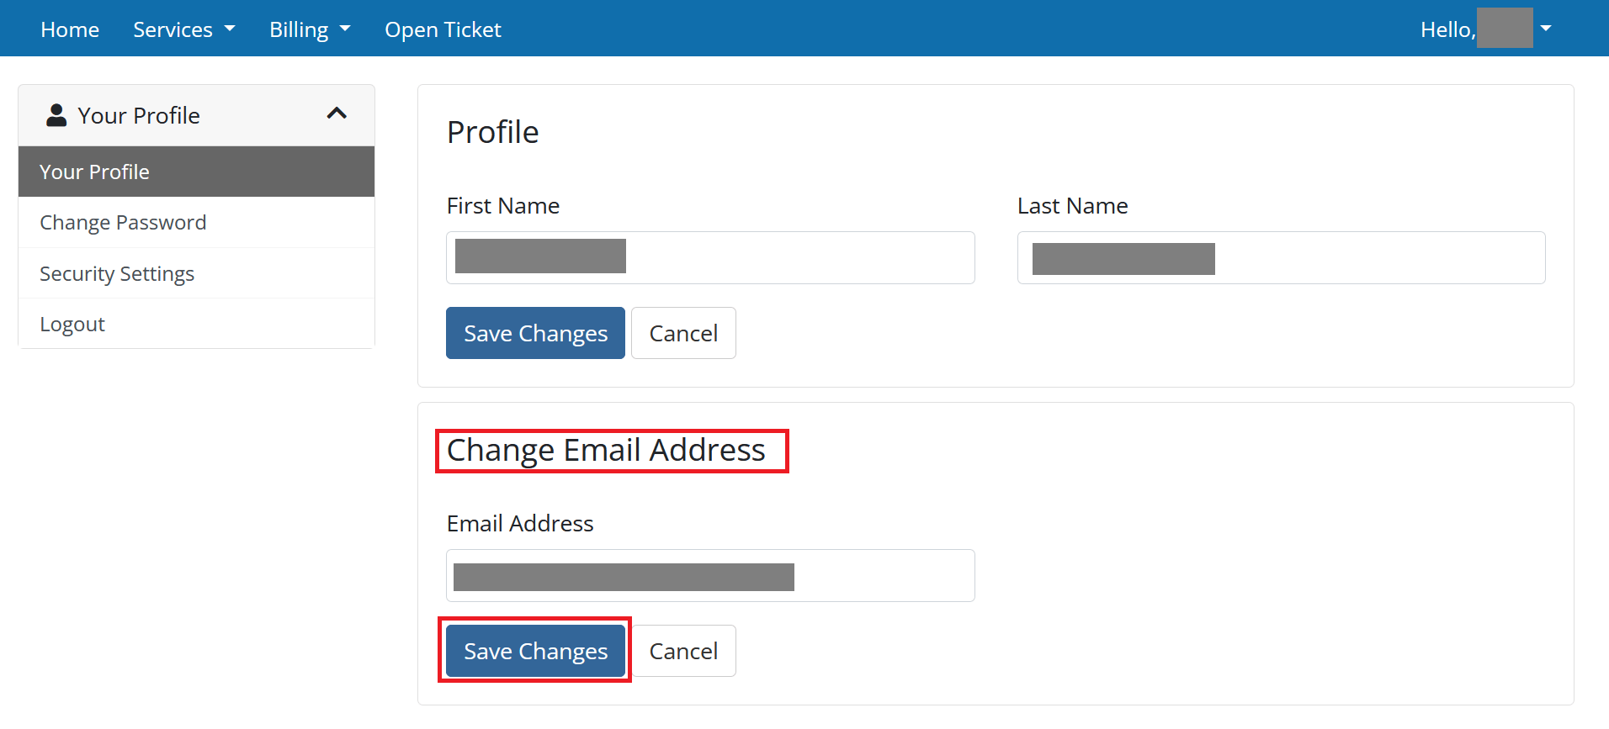Save the new email address

click(534, 650)
